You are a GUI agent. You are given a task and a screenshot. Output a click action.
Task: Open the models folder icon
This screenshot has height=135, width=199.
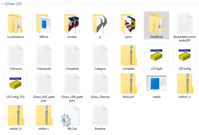click(x=72, y=24)
